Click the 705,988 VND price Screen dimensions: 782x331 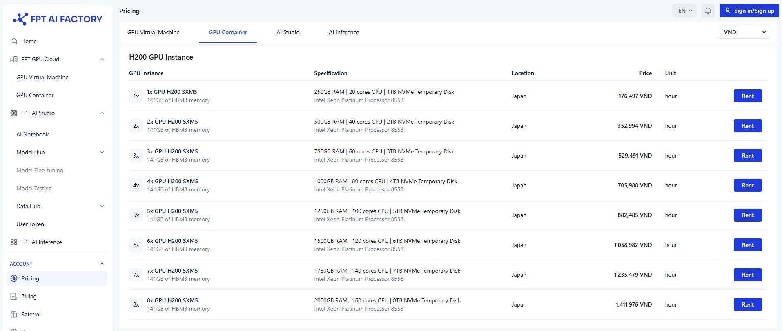[x=635, y=185]
